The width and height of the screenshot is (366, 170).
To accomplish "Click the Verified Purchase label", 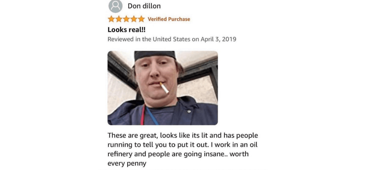I will [x=169, y=19].
